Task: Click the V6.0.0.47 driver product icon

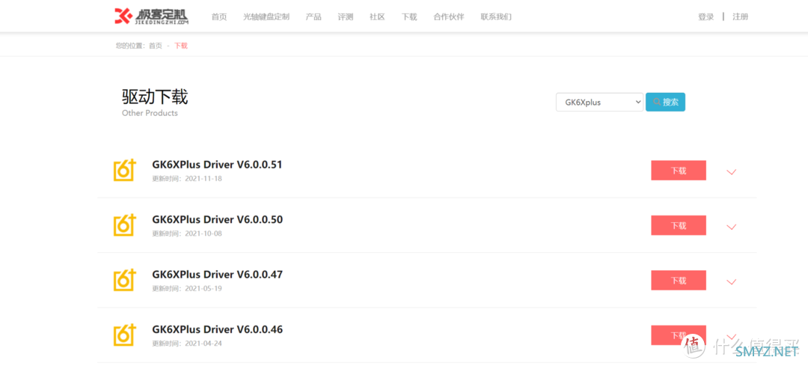Action: tap(124, 280)
